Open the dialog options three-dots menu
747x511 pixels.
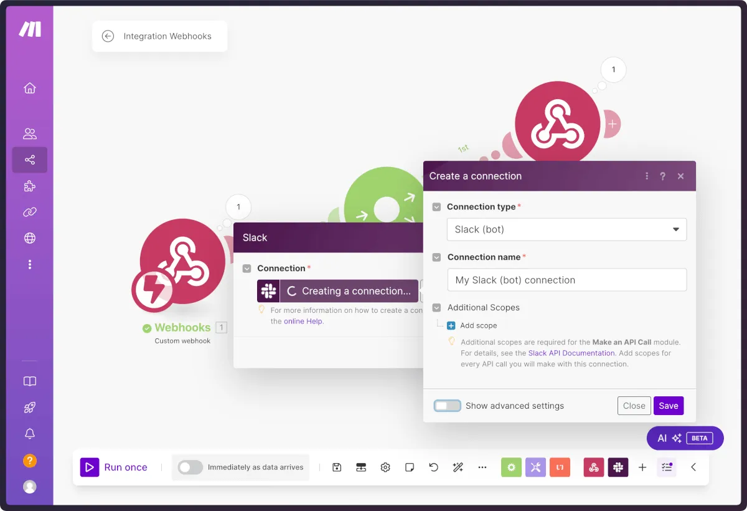647,176
